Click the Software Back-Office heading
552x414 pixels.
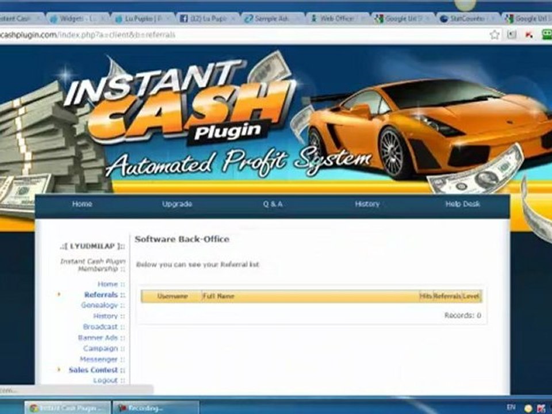tap(182, 239)
